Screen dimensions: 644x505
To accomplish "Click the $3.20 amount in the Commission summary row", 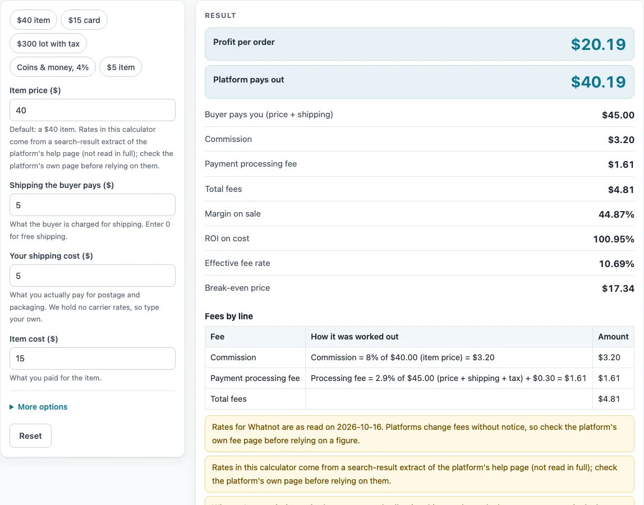I will 621,140.
